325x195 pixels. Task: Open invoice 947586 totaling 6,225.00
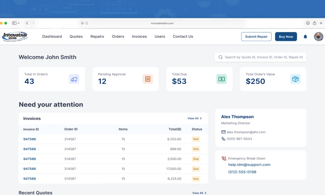point(30,179)
